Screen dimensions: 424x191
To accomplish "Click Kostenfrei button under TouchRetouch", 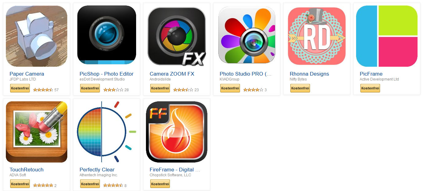I will tap(20, 184).
